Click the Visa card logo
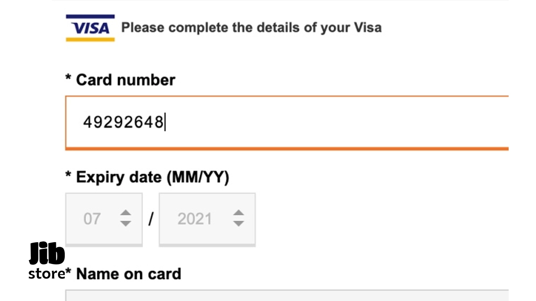536x301 pixels. tap(90, 28)
